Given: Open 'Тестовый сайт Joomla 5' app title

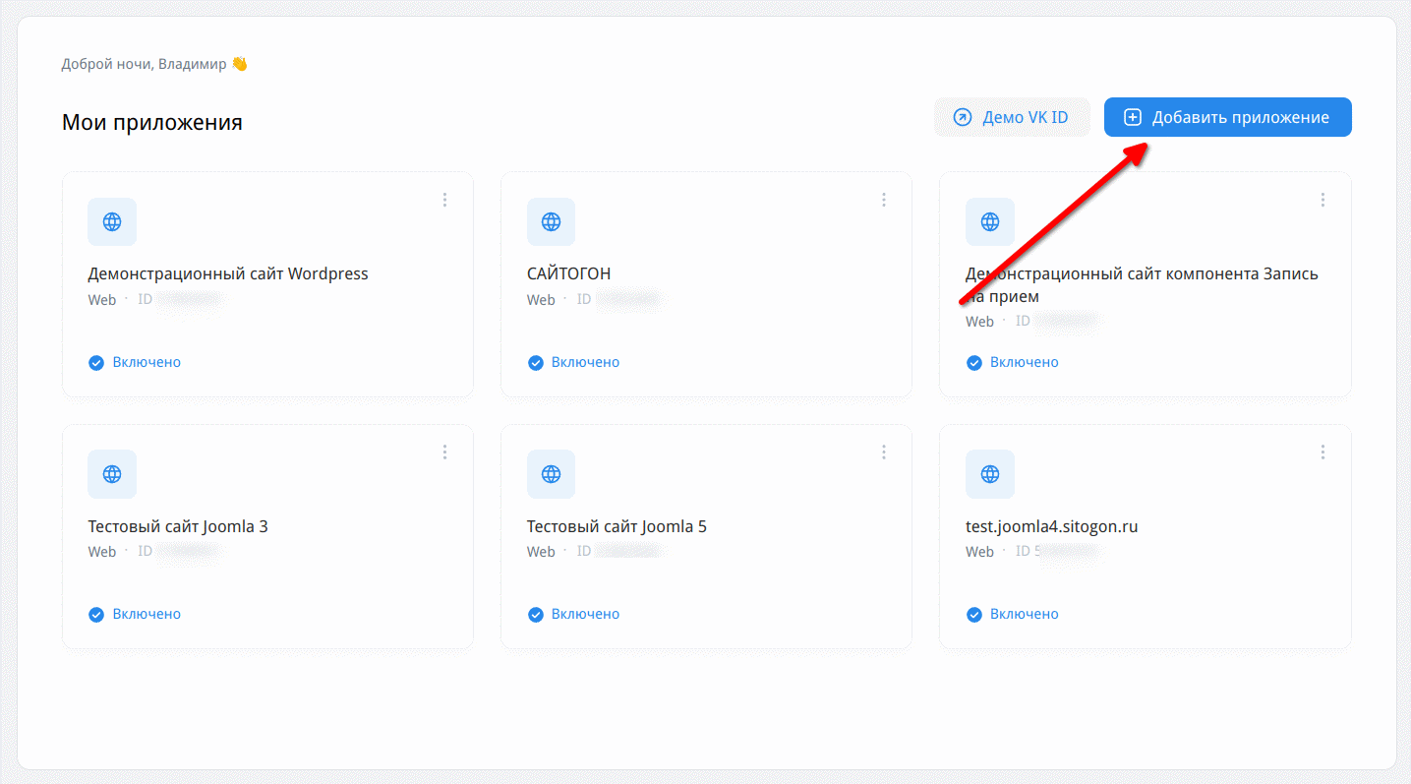Looking at the screenshot, I should click(x=617, y=526).
